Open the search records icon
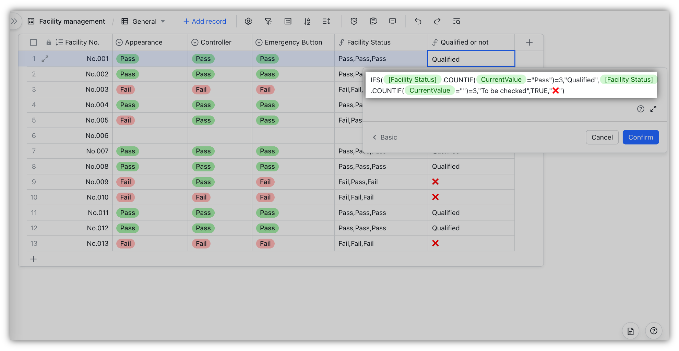Screen dimensions: 679x351 pyautogui.click(x=456, y=21)
